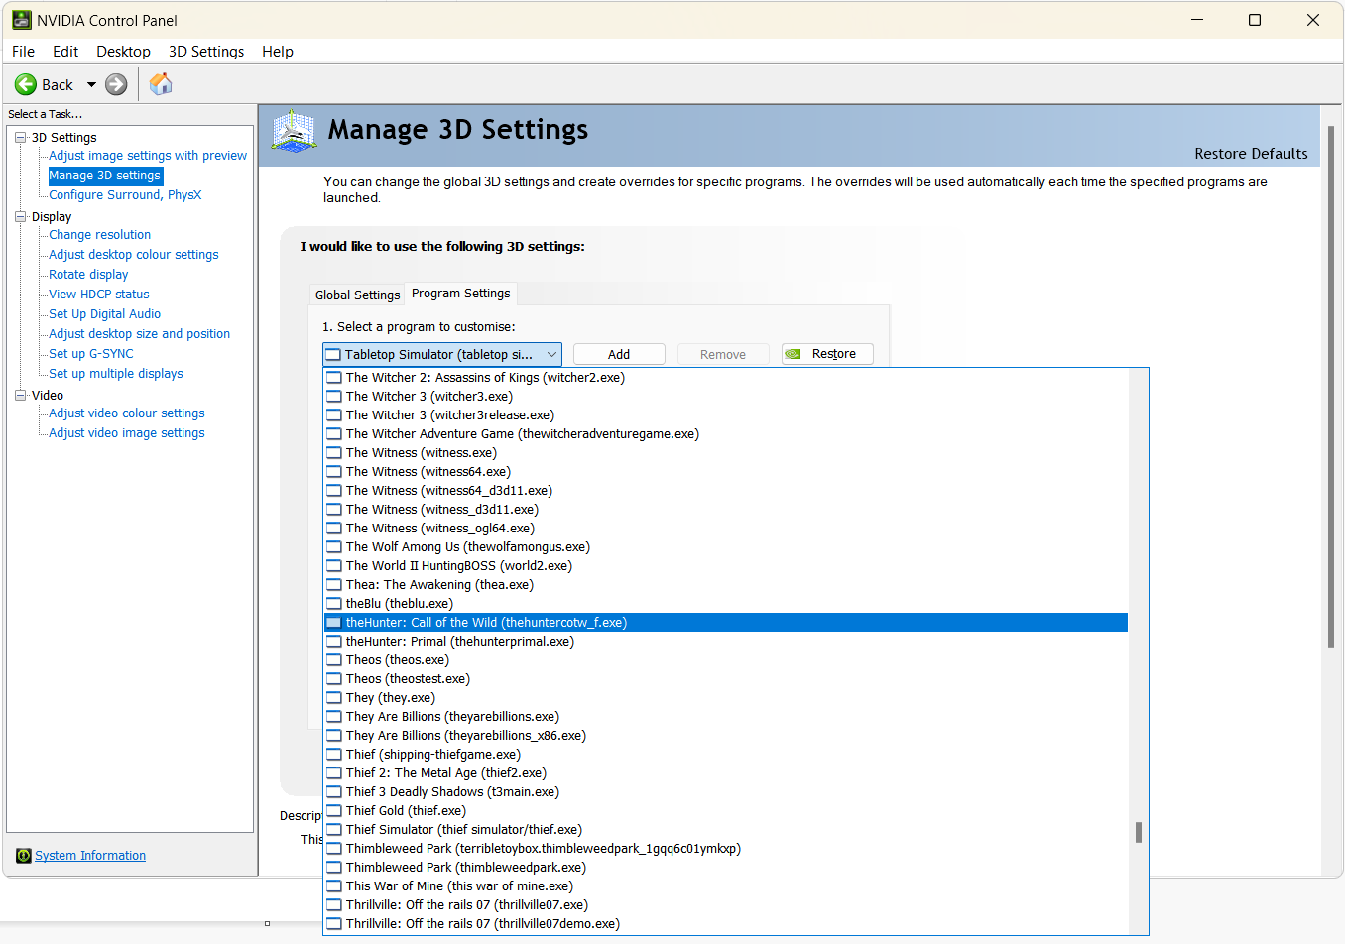Click the Manage 3D Settings header icon

[x=294, y=131]
